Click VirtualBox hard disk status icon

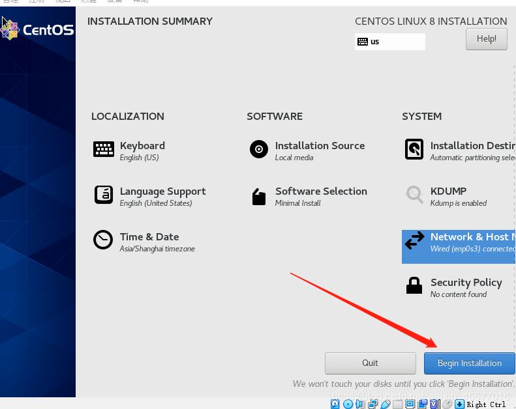pyautogui.click(x=335, y=404)
